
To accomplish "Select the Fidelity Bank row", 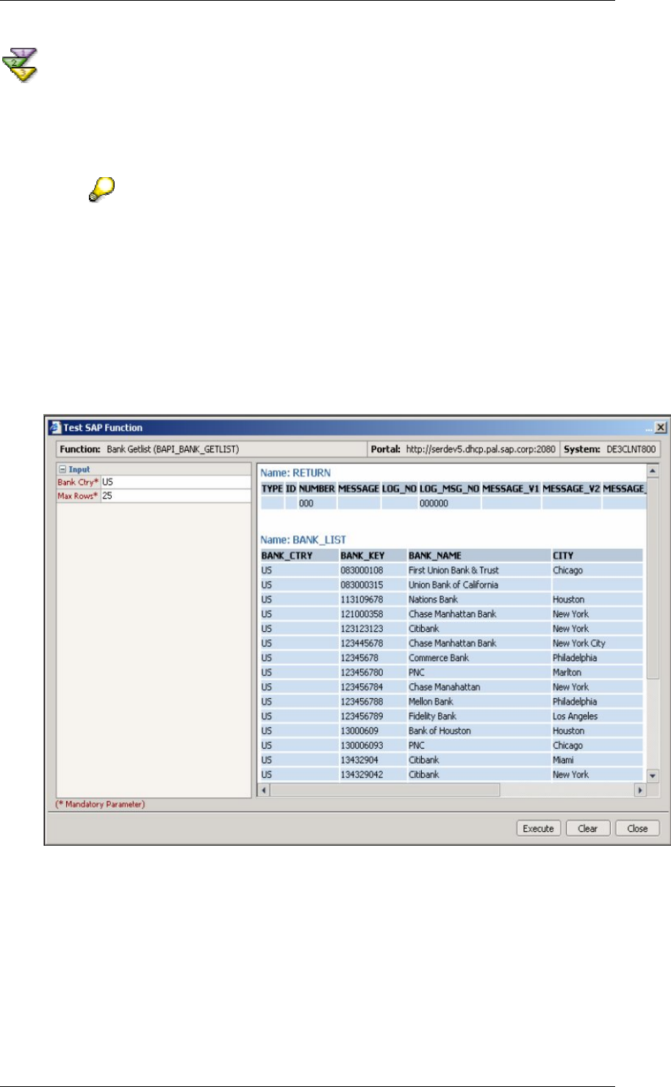I will [x=432, y=716].
